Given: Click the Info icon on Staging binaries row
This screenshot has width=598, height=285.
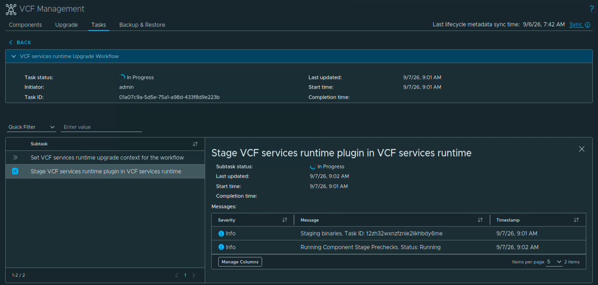Looking at the screenshot, I should pyautogui.click(x=221, y=234).
